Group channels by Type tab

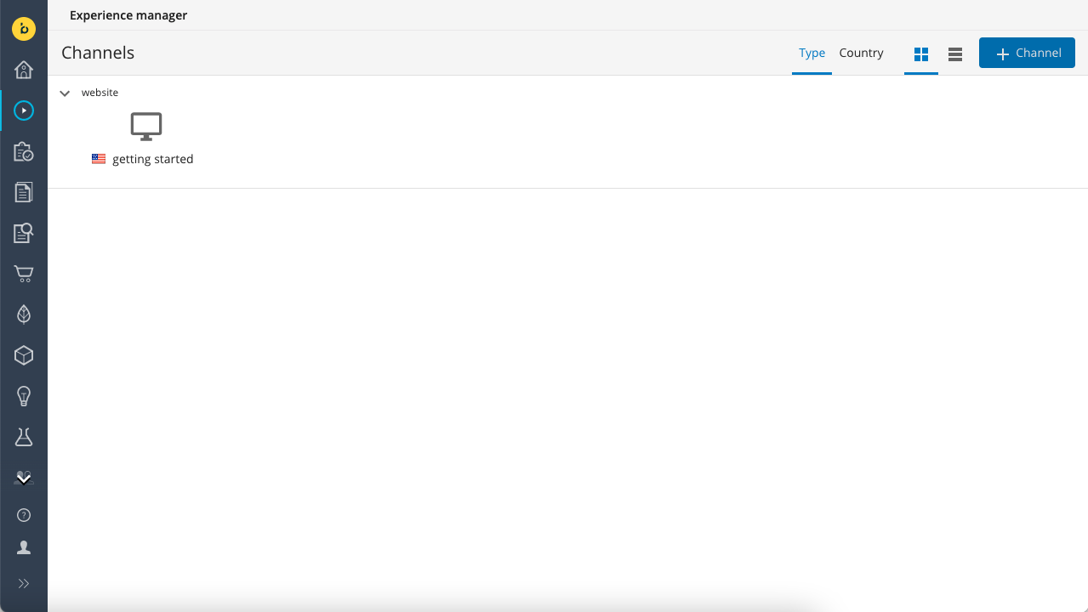pyautogui.click(x=812, y=53)
